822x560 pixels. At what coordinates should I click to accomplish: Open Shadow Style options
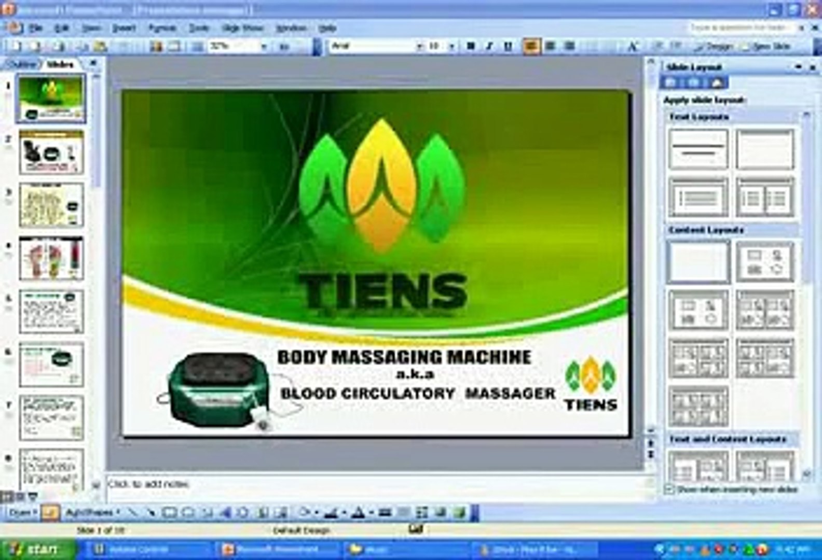pos(440,513)
